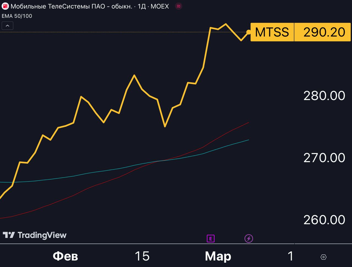Open the 1Д interval selector in the title
Image resolution: width=352 pixels, height=267 pixels.
point(141,6)
